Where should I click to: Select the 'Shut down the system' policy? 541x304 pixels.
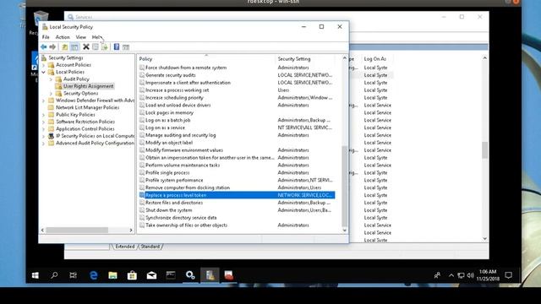click(237, 210)
